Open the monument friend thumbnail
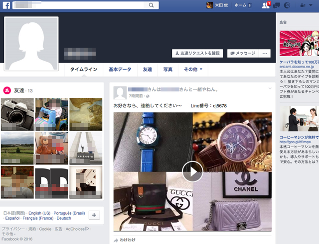This screenshot has height=244, width=319. 86,148
